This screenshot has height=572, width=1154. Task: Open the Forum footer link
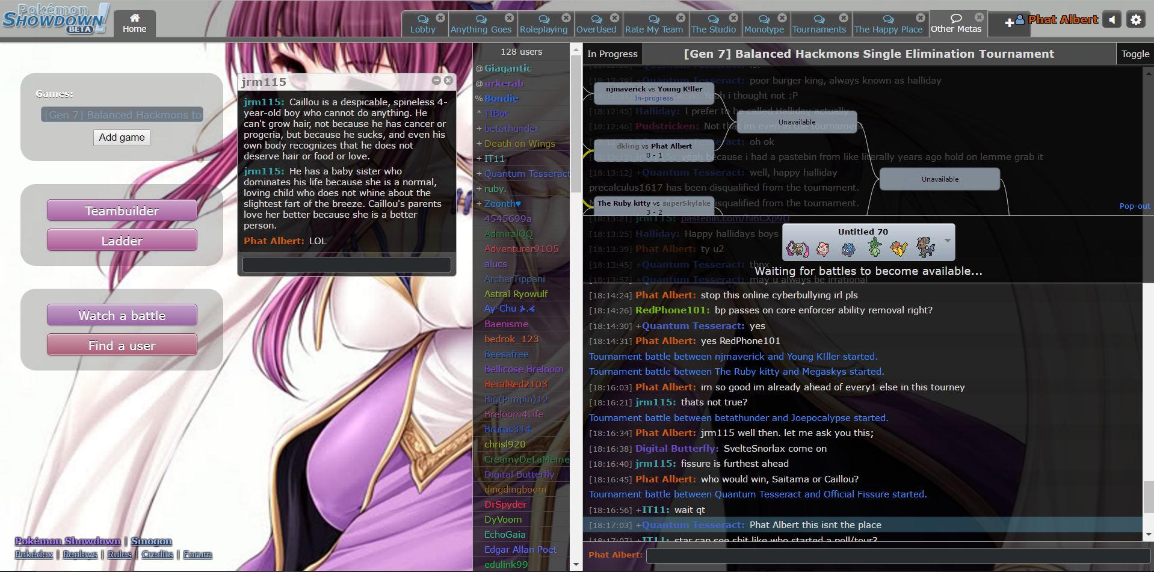click(x=198, y=554)
